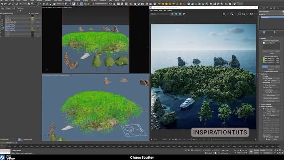
Task: Select the Unlink Selection tool
Action: tap(13, 4)
